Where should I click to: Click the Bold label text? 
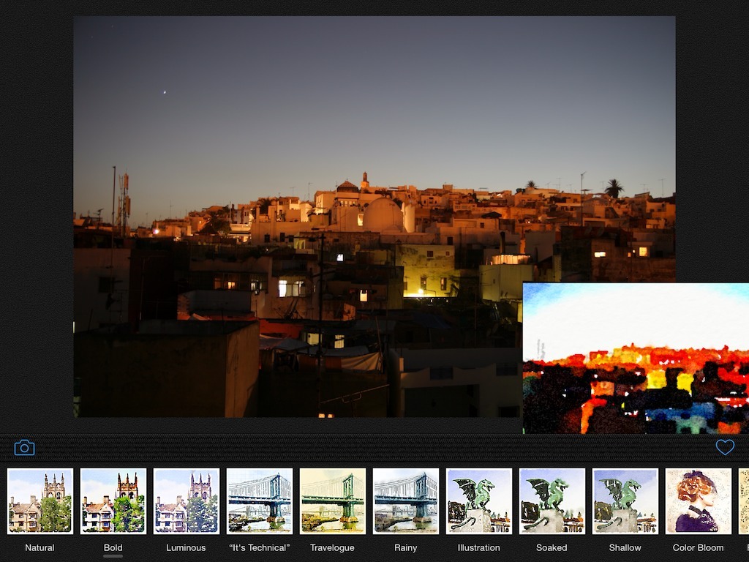click(113, 547)
